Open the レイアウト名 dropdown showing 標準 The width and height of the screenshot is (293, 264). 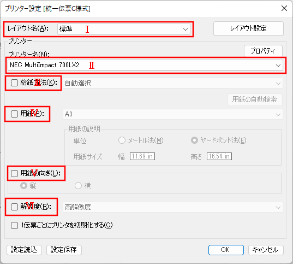(x=124, y=29)
